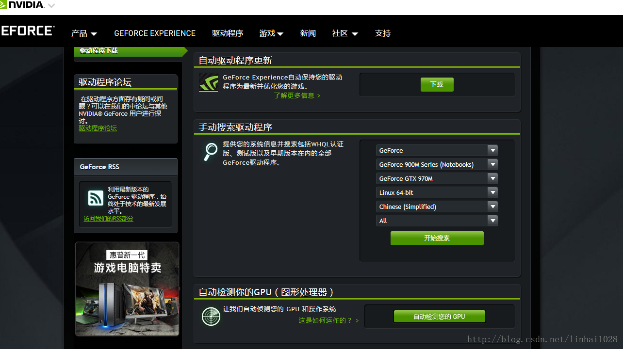Expand the GeForce product type dropdown
Screen dimensions: 623x349
(437, 151)
